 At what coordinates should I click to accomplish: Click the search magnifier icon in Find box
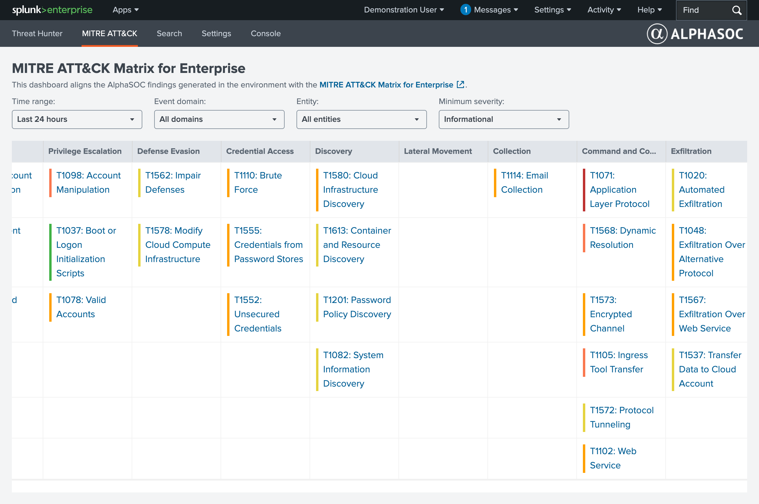pyautogui.click(x=736, y=10)
